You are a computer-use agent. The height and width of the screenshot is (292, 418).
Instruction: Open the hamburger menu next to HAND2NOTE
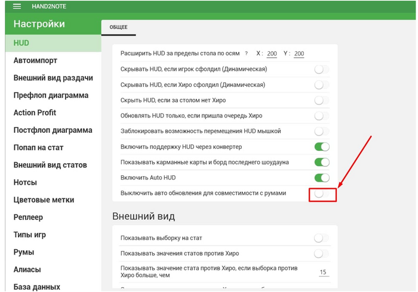click(x=17, y=6)
